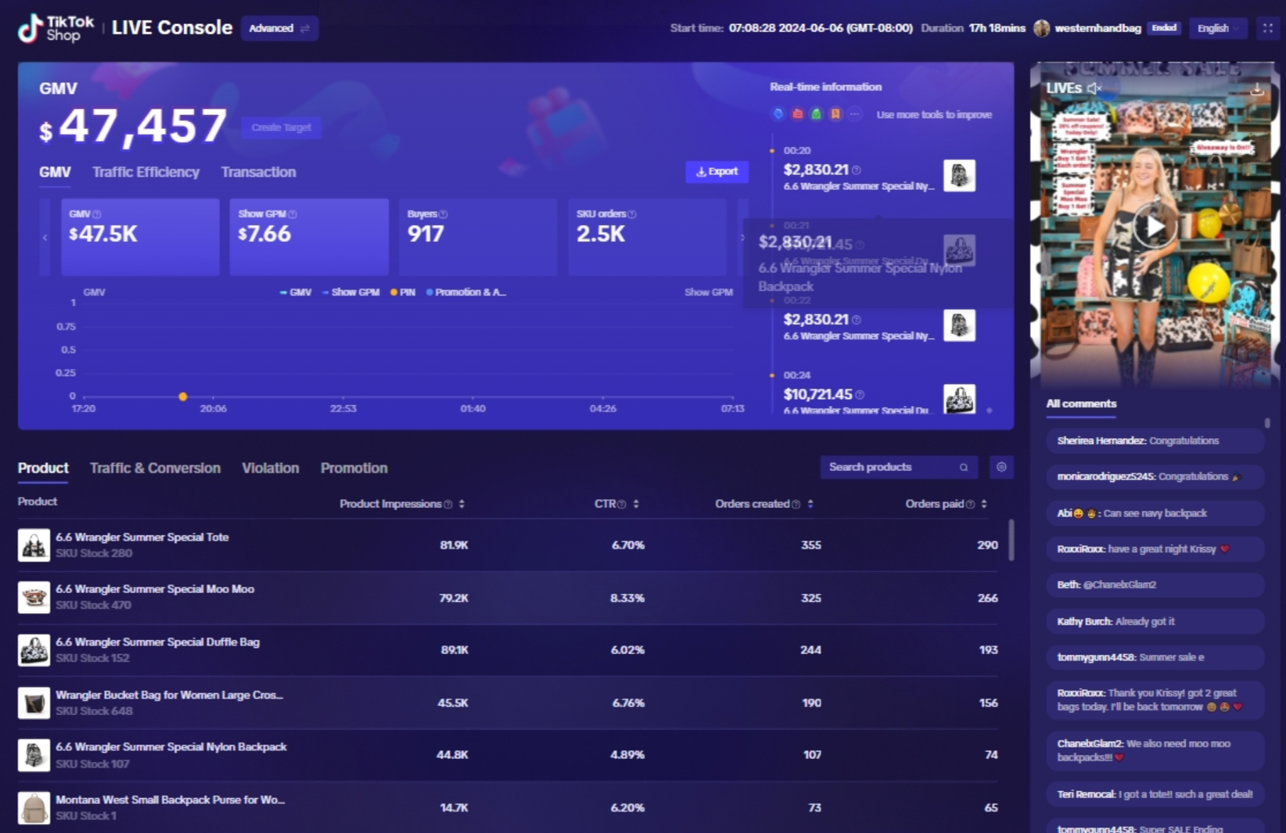The width and height of the screenshot is (1286, 833).
Task: Enter fullscreen mode with the expand icon
Action: pyautogui.click(x=1267, y=28)
